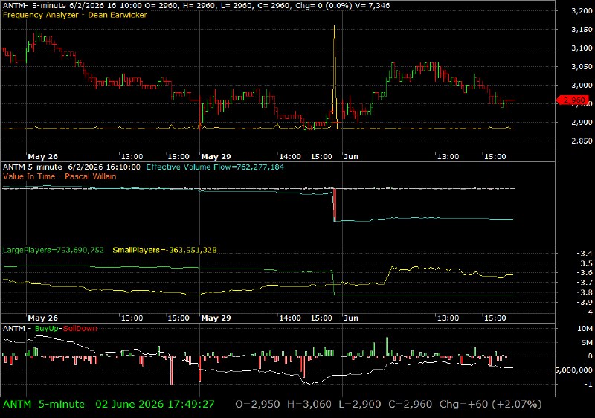Click the 3,000 price axis label

click(x=582, y=85)
